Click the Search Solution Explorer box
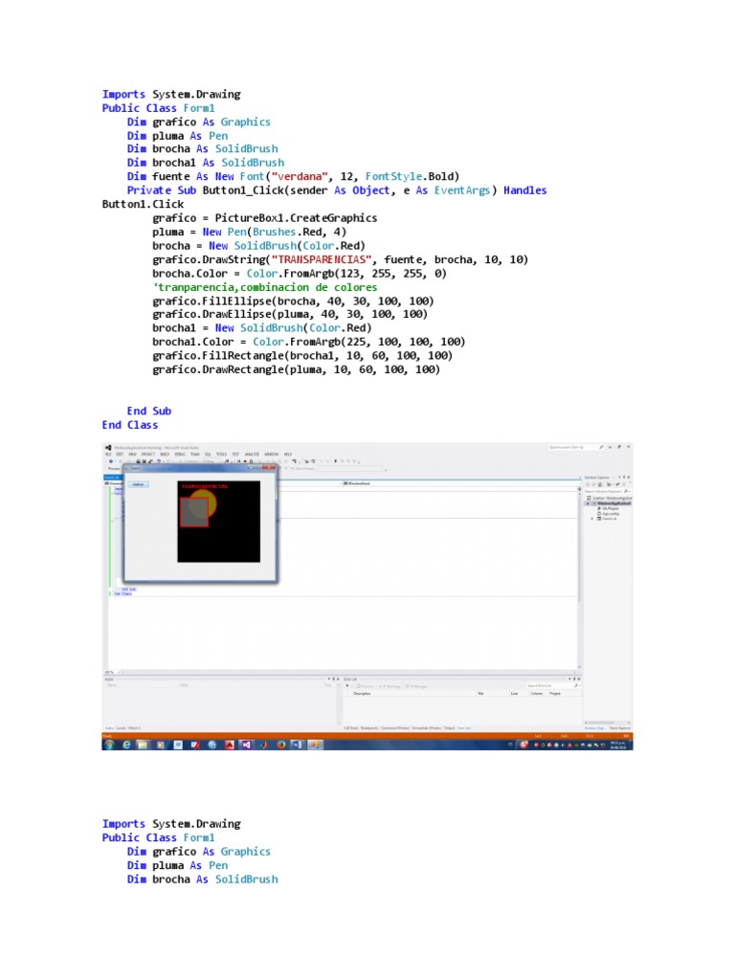 pyautogui.click(x=607, y=491)
